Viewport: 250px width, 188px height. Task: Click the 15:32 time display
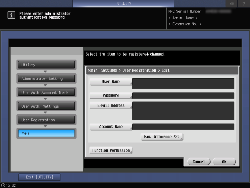point(11,185)
